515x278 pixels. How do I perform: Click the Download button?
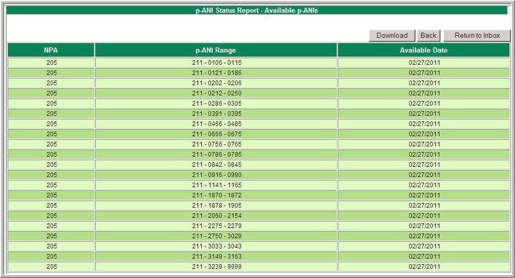[x=392, y=36]
